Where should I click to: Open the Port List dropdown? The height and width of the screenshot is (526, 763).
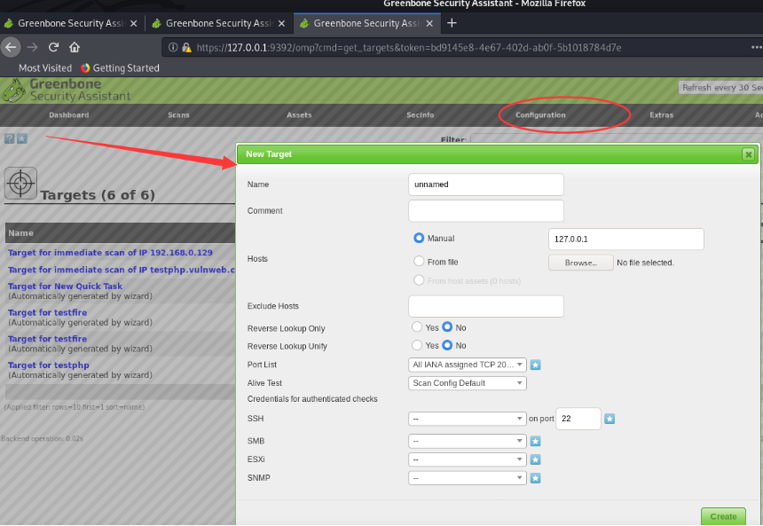click(468, 365)
